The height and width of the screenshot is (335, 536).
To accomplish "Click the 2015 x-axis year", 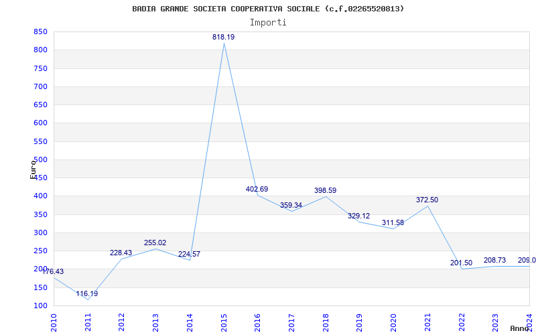I will tap(224, 323).
